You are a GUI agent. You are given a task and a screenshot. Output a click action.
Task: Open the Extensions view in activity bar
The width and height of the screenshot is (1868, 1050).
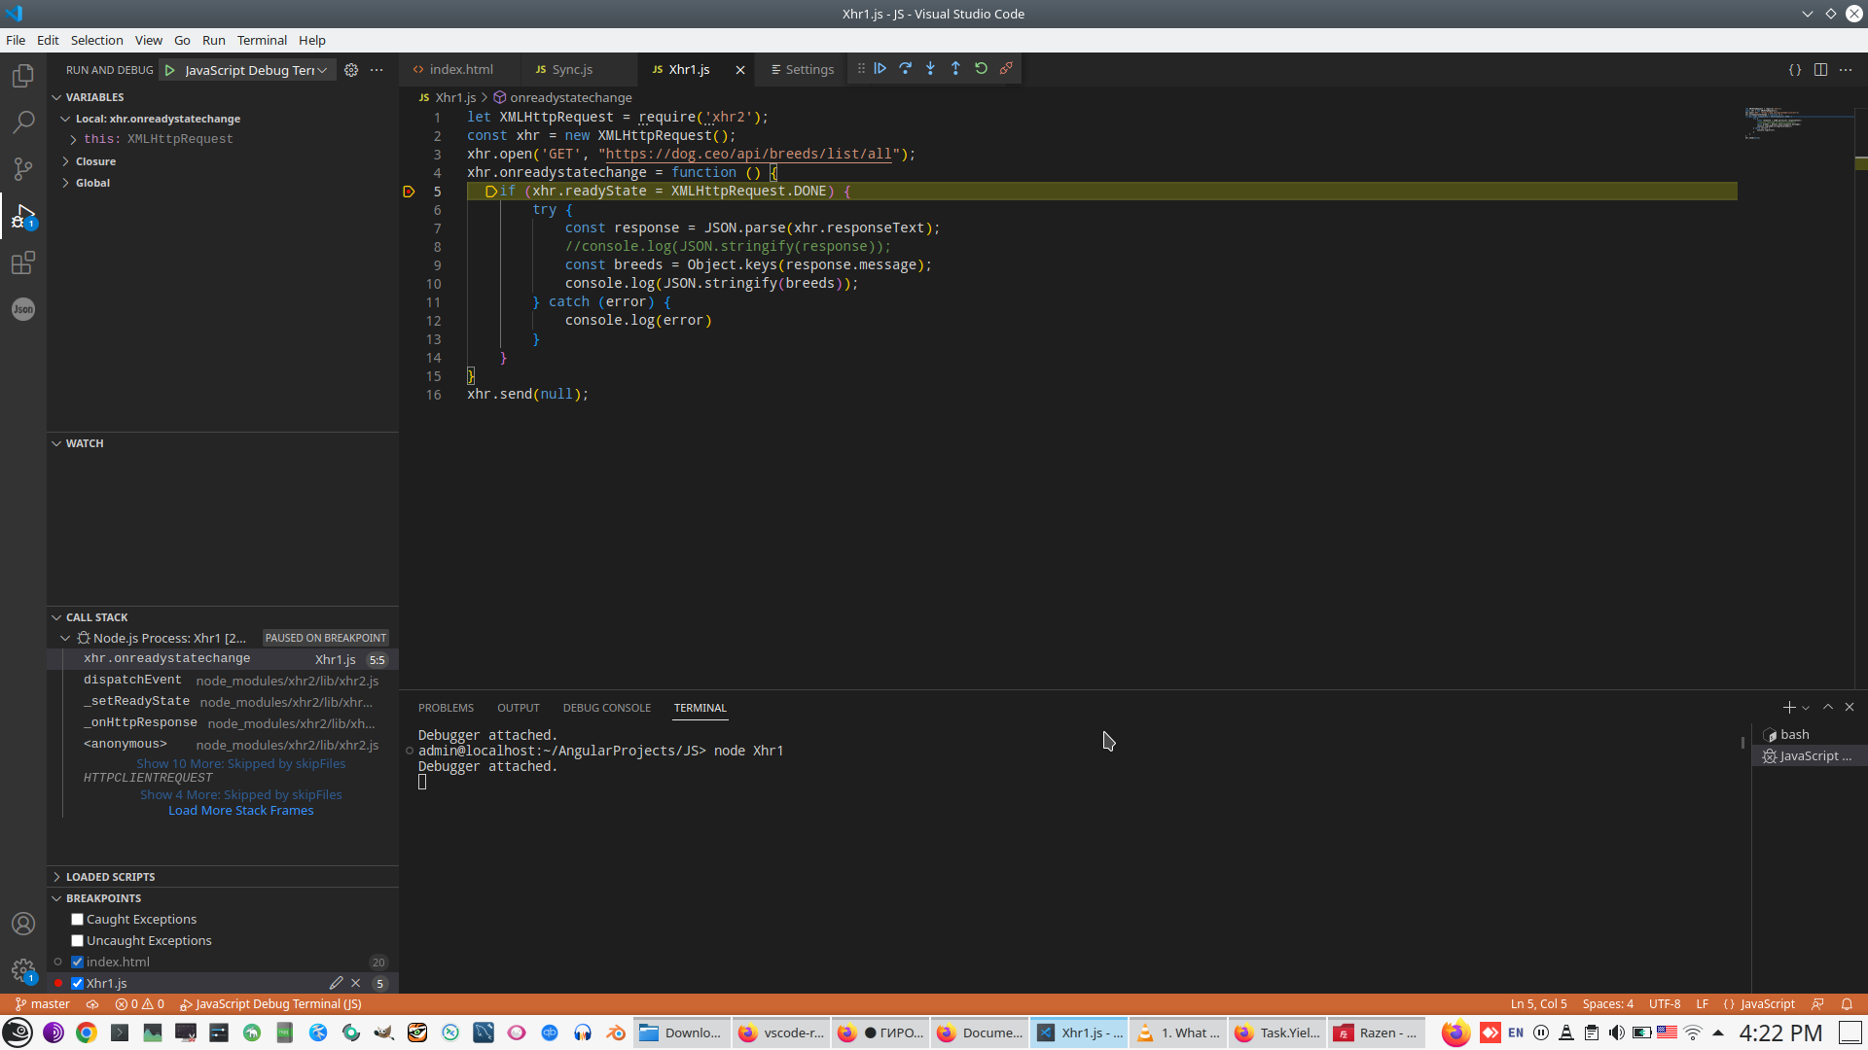coord(23,262)
